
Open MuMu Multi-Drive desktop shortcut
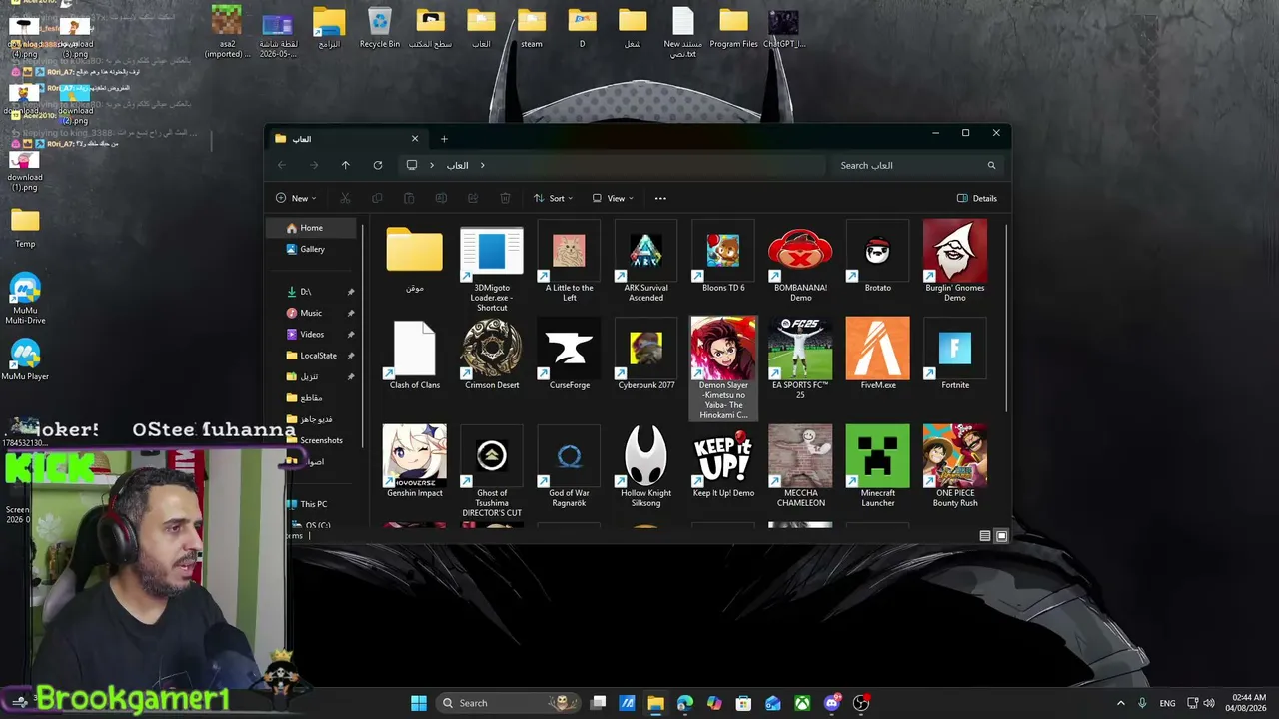point(25,298)
